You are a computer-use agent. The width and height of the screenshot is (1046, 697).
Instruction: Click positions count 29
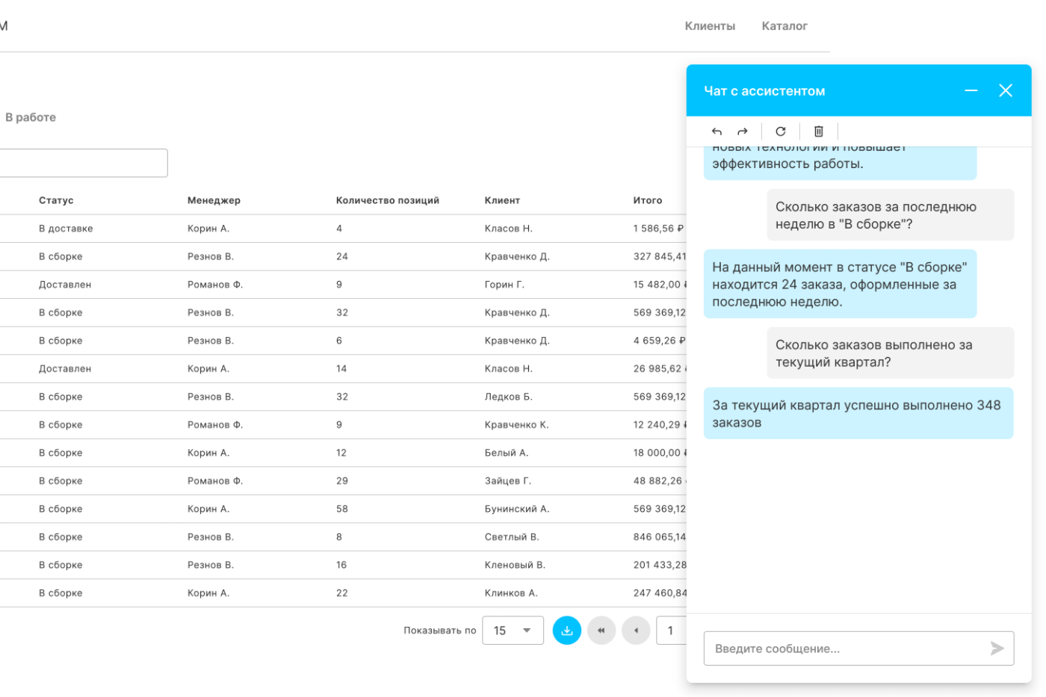coord(342,481)
